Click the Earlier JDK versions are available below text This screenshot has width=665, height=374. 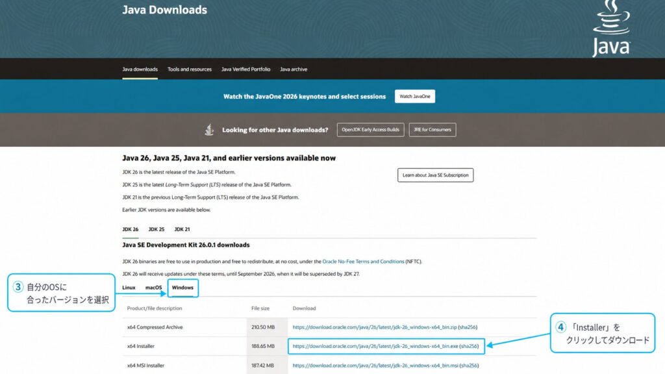coord(166,210)
